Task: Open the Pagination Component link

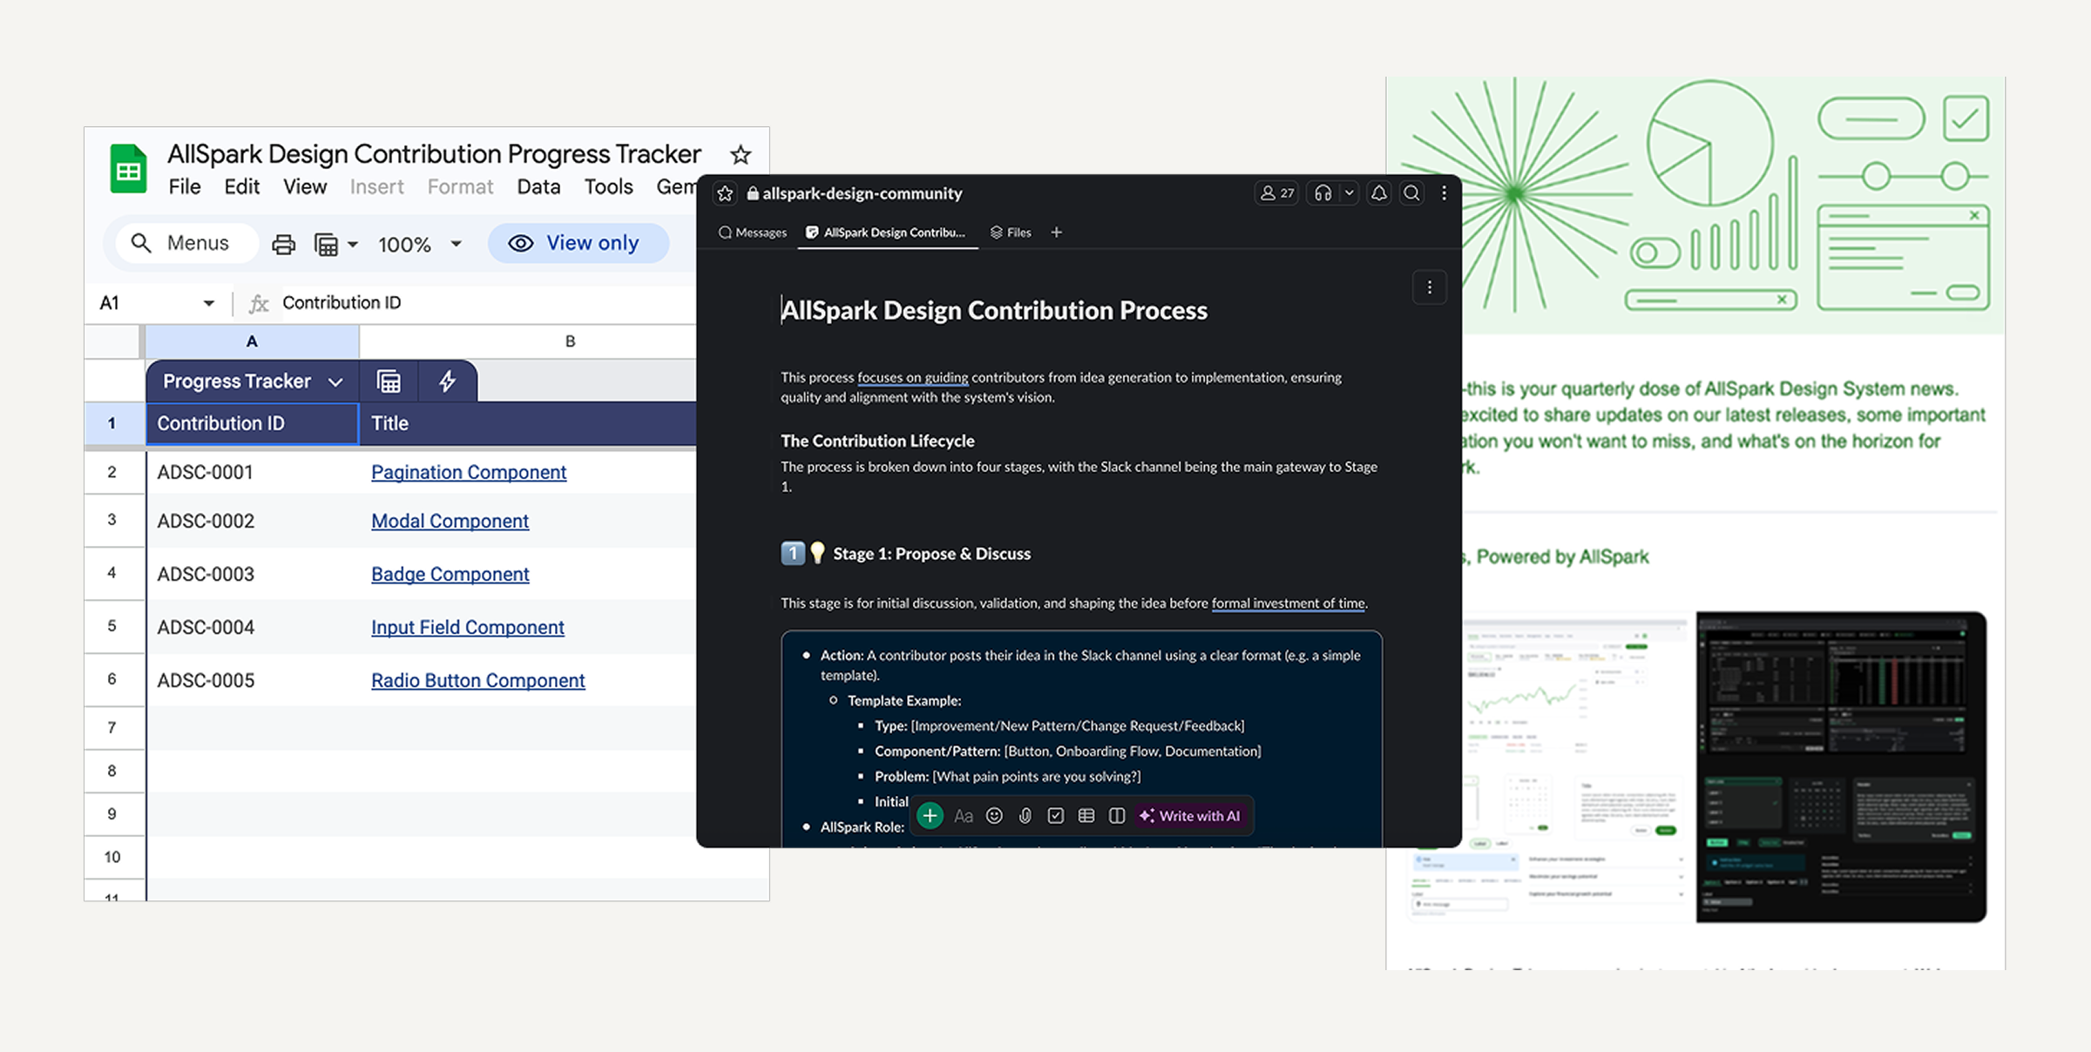Action: point(468,472)
